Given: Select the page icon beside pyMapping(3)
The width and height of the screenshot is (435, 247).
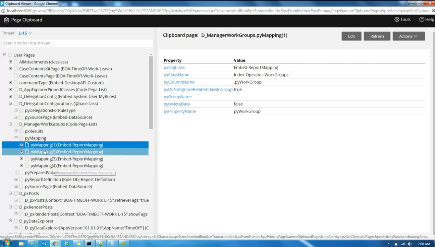Looking at the screenshot, I should click(27, 158).
